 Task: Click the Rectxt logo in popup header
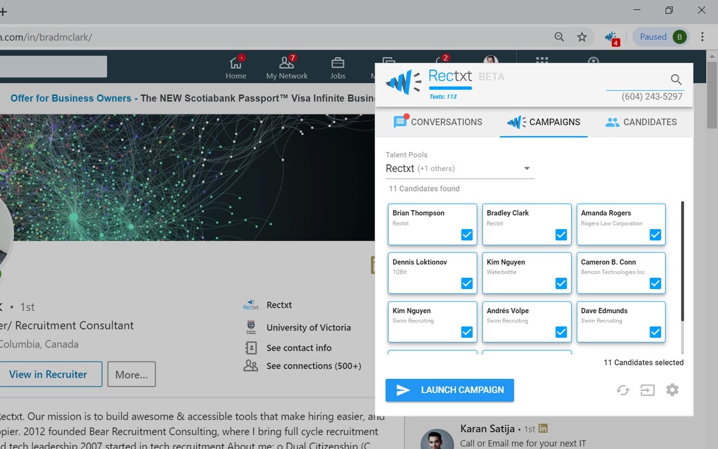pos(403,82)
